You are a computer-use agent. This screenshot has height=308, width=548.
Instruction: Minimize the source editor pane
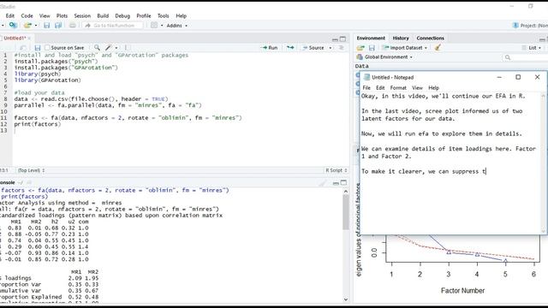point(335,39)
